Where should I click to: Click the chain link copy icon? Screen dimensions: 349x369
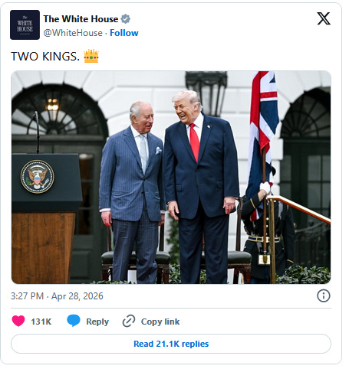129,321
